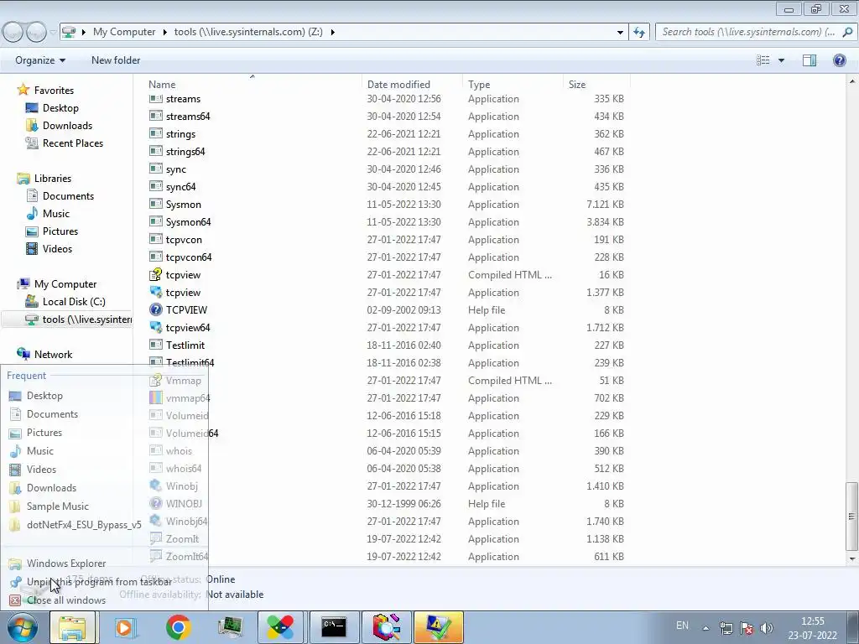
Task: Click My Computer in address breadcrumb
Action: [x=124, y=32]
